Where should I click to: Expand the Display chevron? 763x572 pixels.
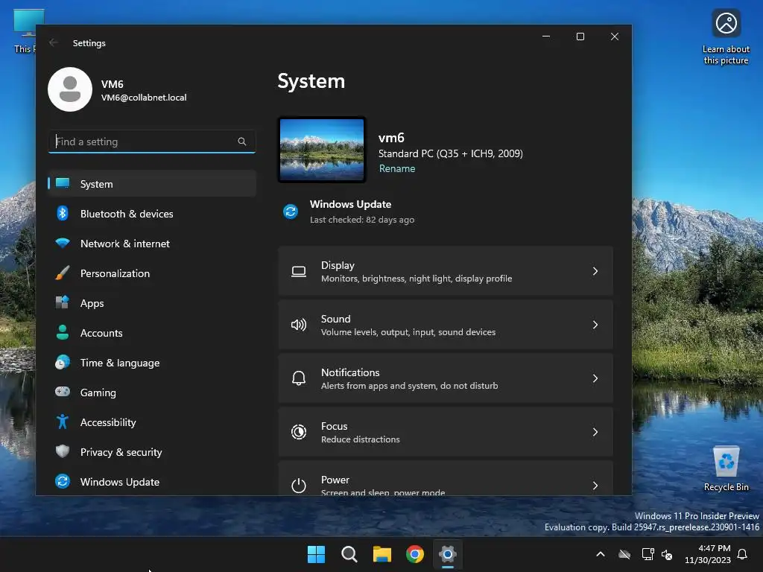(x=595, y=271)
